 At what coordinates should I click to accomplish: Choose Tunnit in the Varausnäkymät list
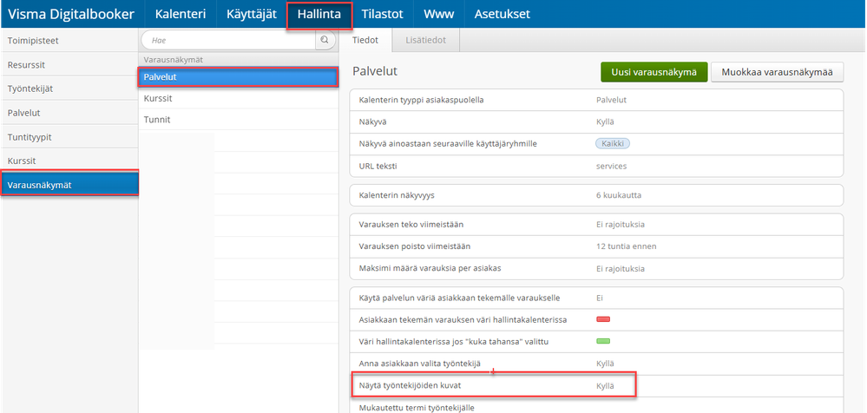point(238,120)
